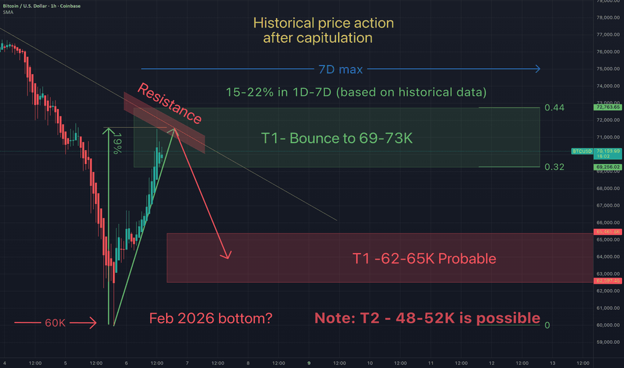Image resolution: width=624 pixels, height=368 pixels.
Task: Select the T1 -62-65K Probable red box
Action: click(424, 258)
